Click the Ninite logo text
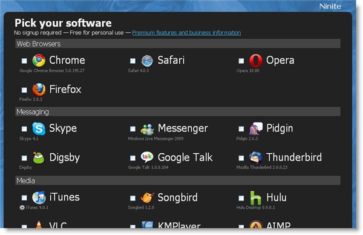363x235 pixels. 330,6
